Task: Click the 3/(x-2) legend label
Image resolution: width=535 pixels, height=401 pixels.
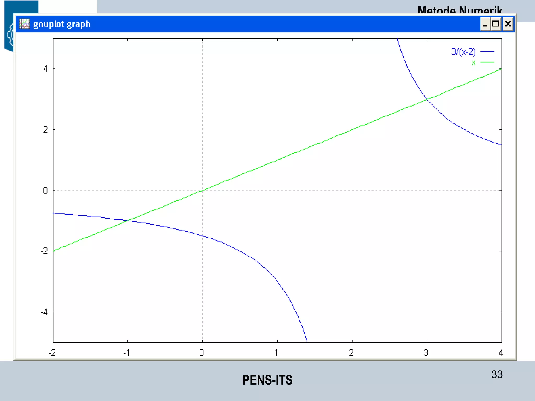Action: pos(463,52)
